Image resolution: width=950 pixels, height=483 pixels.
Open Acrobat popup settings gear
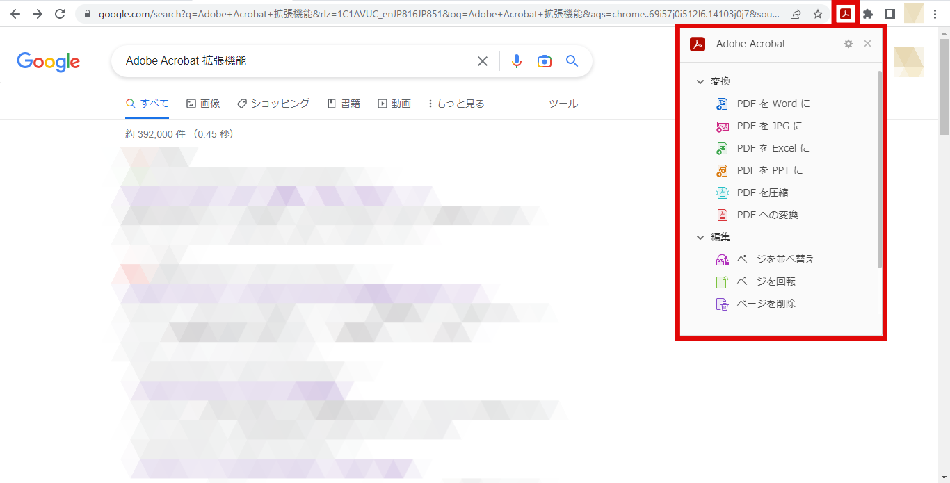(848, 44)
